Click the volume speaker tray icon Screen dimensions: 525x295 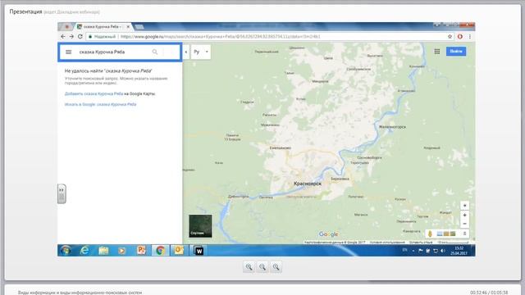443,251
